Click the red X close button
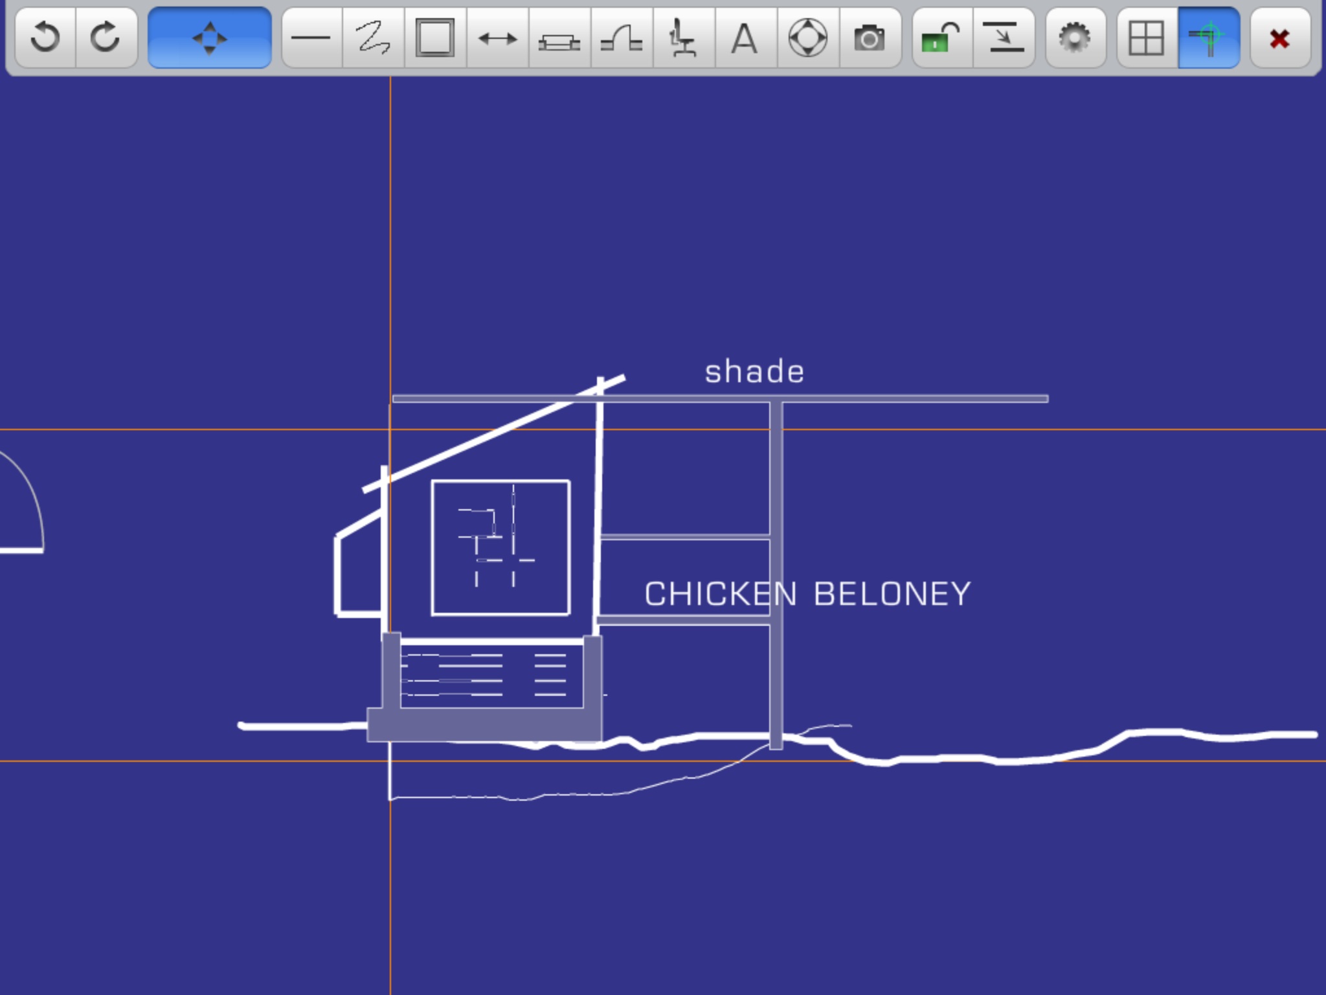Viewport: 1326px width, 995px height. [x=1279, y=38]
